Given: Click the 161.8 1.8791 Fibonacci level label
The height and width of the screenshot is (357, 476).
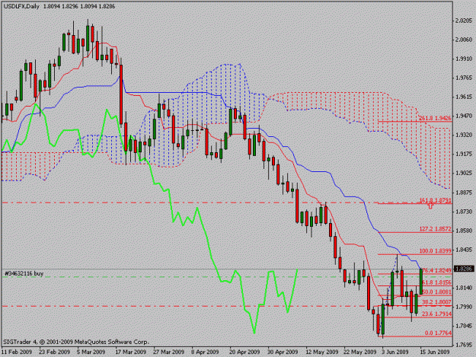Looking at the screenshot, I should click(x=436, y=200).
